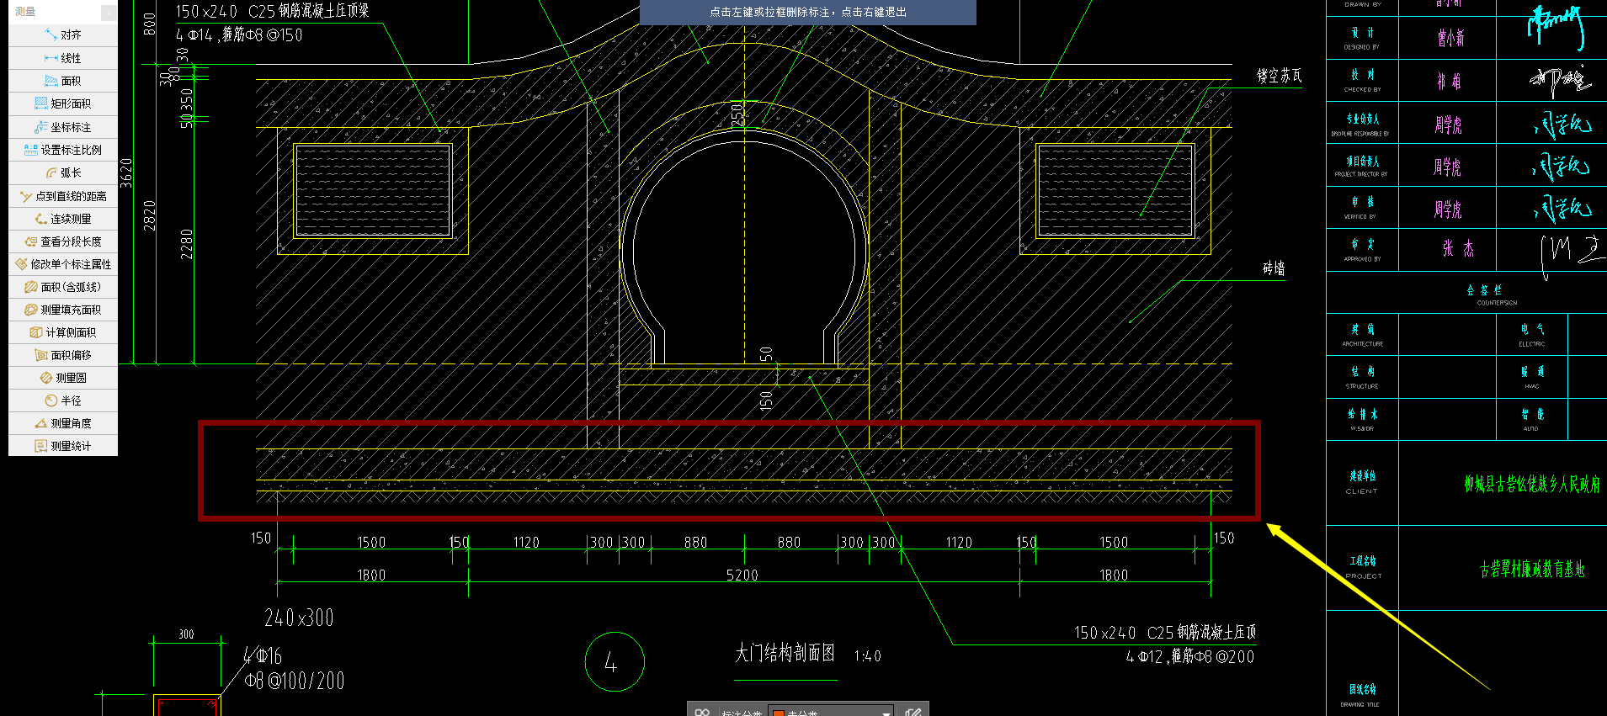Choose the 矩形面积 rectangle area tool
The width and height of the screenshot is (1607, 716).
(x=63, y=103)
